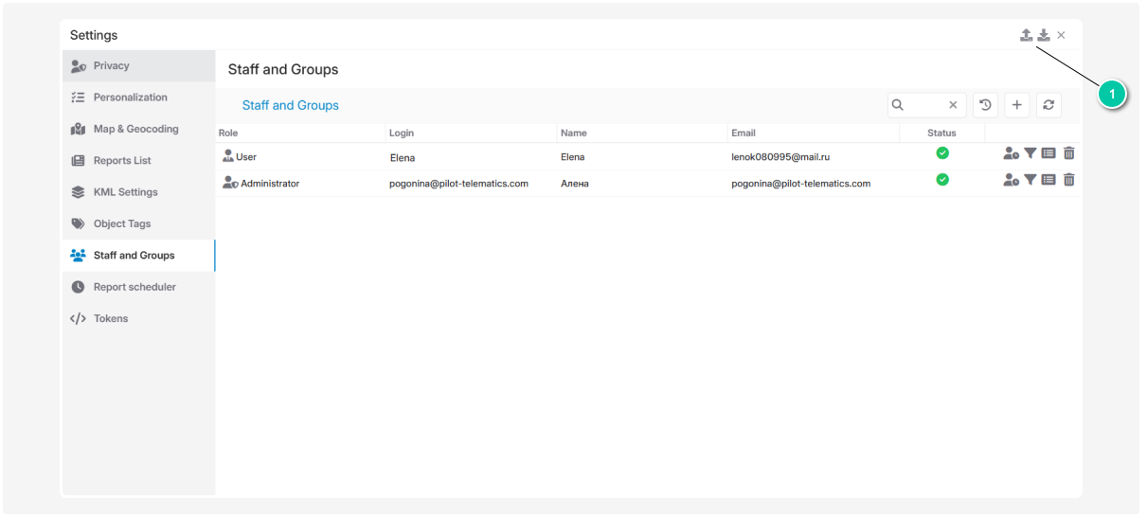Delete the Administrator account with trash icon
Screen dimensions: 1147x517
click(1068, 180)
